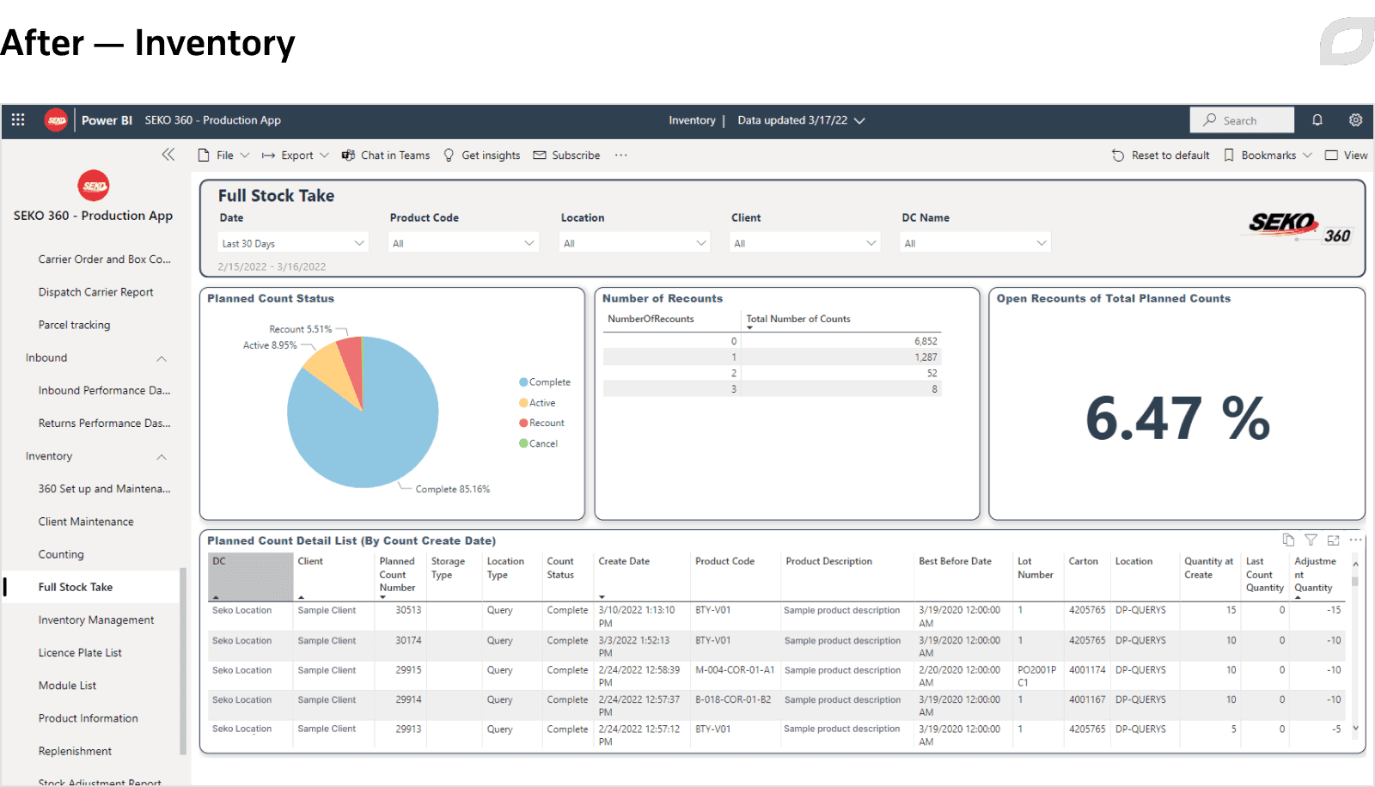Open Licence Plate List page
This screenshot has width=1375, height=787.
[80, 653]
